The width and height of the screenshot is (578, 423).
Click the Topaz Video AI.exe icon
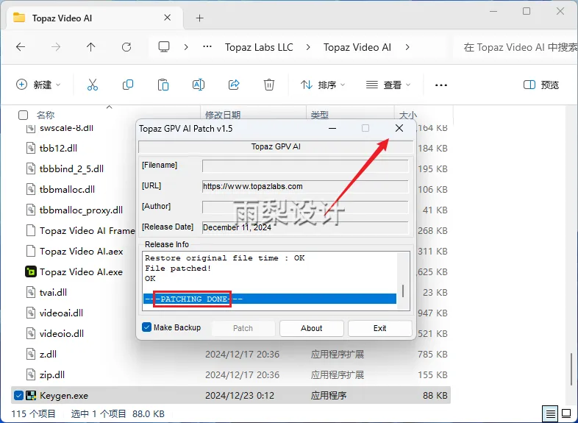[31, 271]
